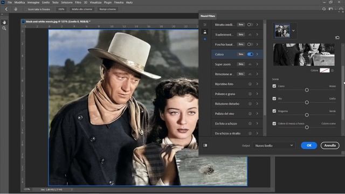Image resolution: width=345 pixels, height=194 pixels.
Task: Click Riempi schermo button
Action: point(108,9)
